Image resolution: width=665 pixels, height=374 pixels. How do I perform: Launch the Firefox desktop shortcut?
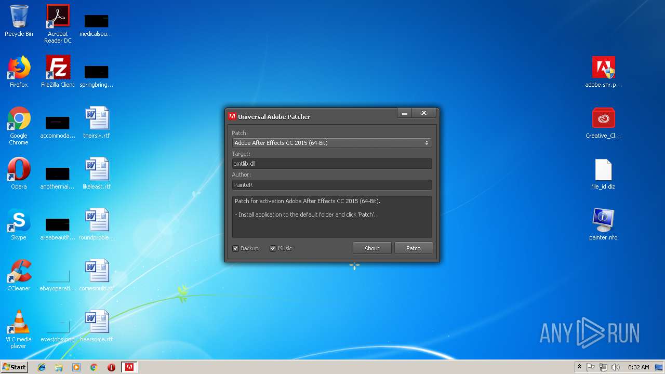[19, 72]
